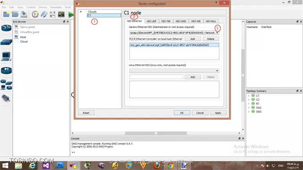Open the Control menu
303x170 pixels.
31,7
